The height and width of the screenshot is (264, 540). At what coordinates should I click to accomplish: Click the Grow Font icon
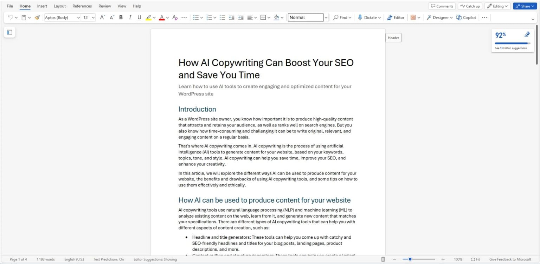click(103, 18)
